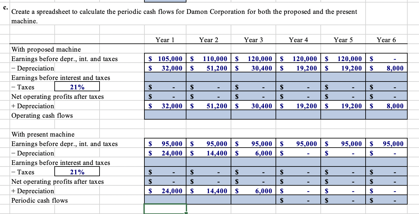Click the Year 6 column header label
The image size is (419, 214).
point(386,40)
